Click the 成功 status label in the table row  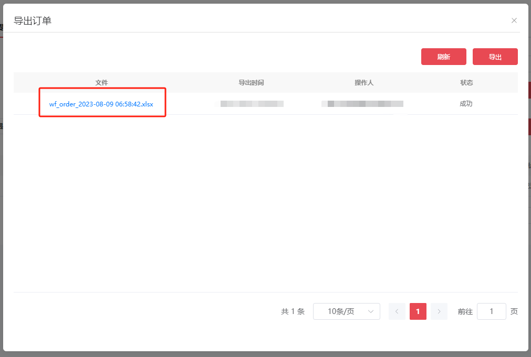(465, 104)
